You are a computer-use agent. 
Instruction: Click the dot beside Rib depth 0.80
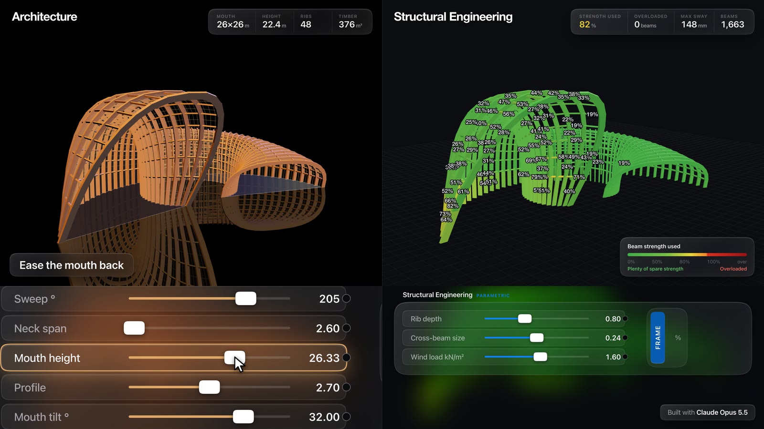(x=625, y=318)
